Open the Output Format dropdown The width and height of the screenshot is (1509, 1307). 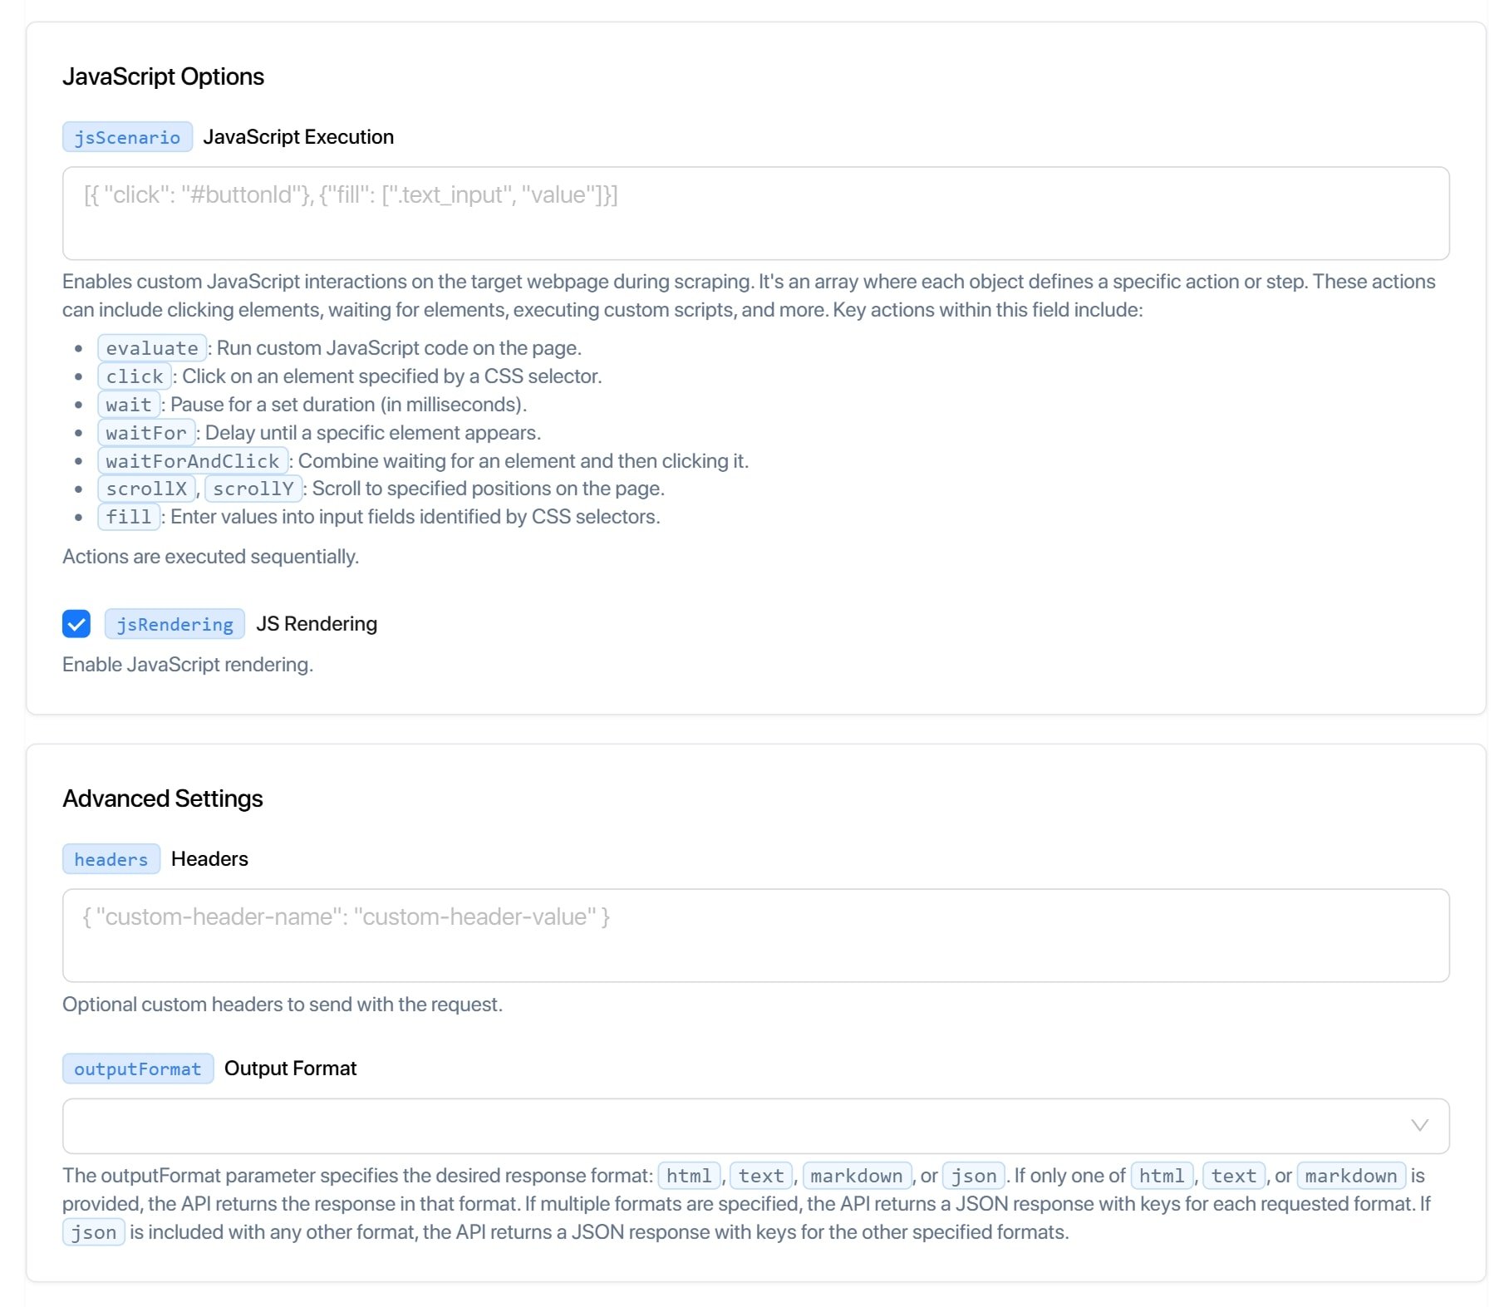tap(754, 1126)
